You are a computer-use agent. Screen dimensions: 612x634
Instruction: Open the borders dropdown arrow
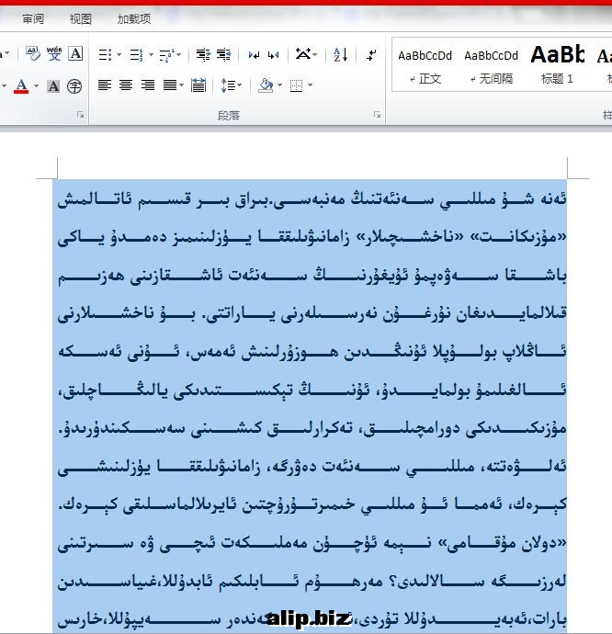click(310, 86)
